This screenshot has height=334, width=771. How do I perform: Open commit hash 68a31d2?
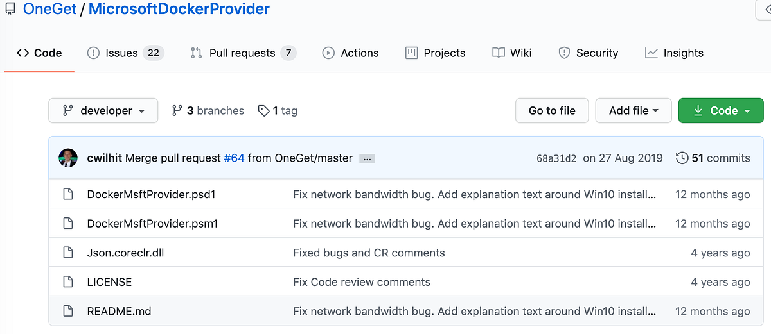click(x=556, y=158)
